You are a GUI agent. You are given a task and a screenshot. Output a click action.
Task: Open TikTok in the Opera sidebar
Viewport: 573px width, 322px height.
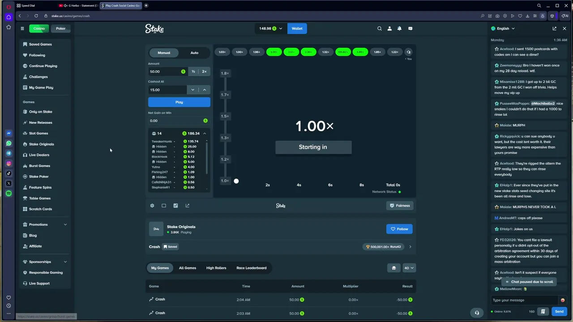click(x=9, y=174)
